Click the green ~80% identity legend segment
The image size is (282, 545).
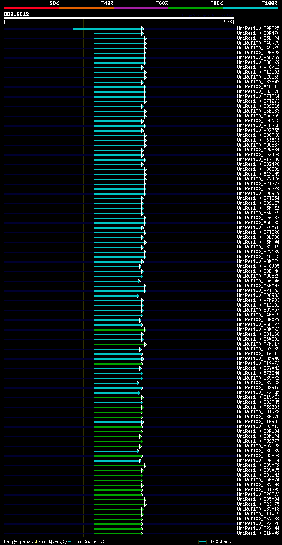tap(196, 8)
